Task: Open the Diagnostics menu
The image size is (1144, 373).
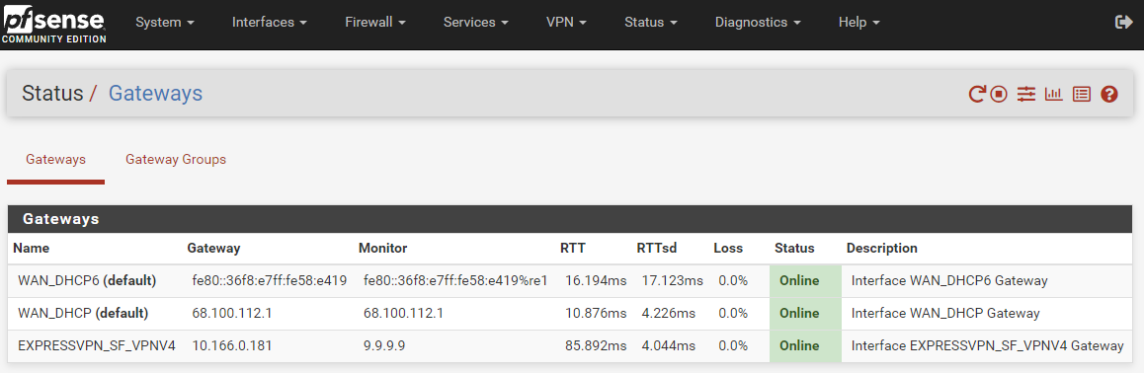Action: coord(758,23)
